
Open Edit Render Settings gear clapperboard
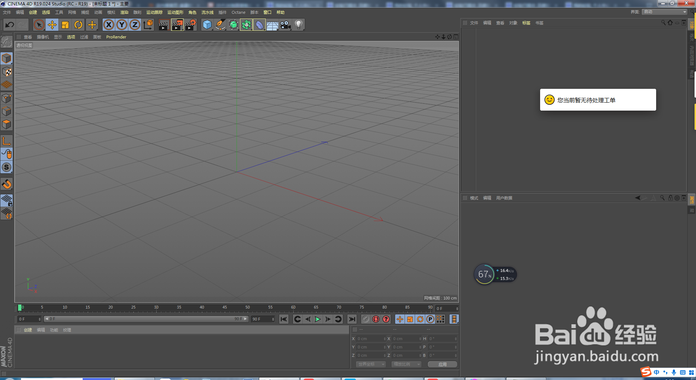click(191, 25)
